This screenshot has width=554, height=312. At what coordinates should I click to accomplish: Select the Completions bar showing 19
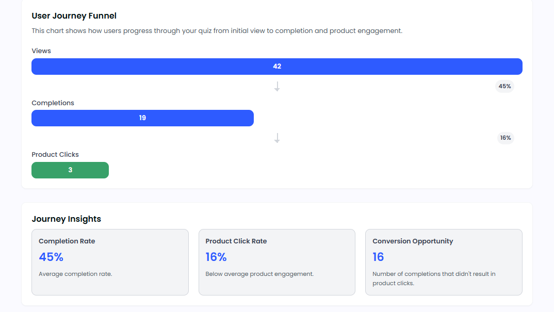[x=142, y=118]
